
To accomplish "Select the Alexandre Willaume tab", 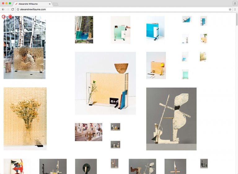I will tap(31, 4).
